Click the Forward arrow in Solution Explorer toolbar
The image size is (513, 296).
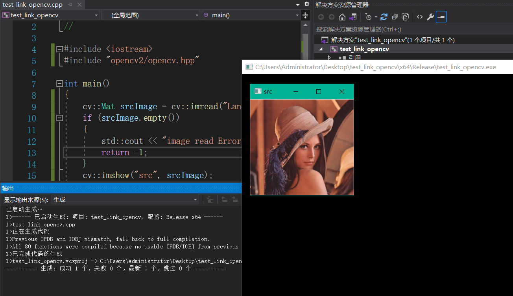click(331, 17)
